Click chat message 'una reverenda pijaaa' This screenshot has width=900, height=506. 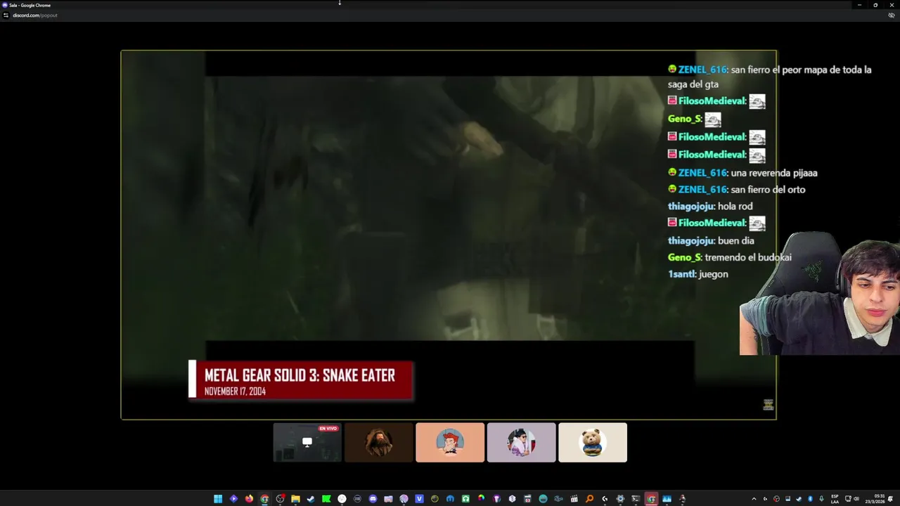(x=774, y=173)
